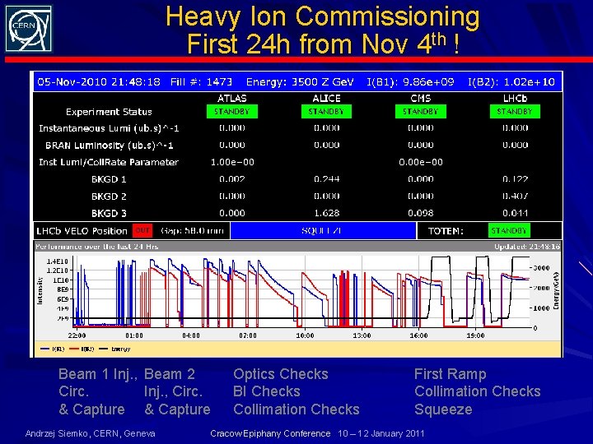The width and height of the screenshot is (593, 444).
Task: Click the I(B1) blue legend entry
Action: tap(53, 349)
